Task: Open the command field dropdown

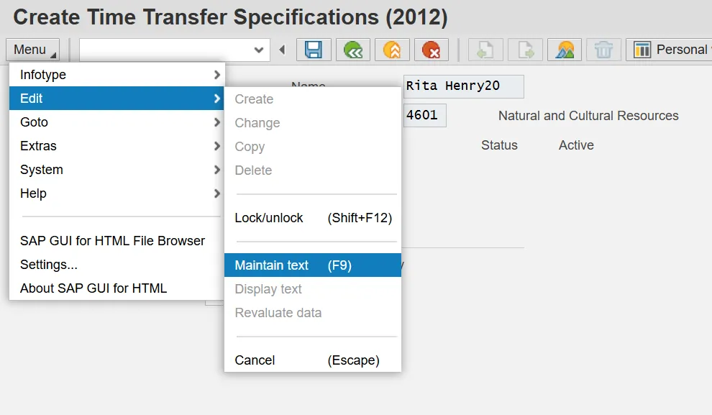Action: [x=260, y=50]
